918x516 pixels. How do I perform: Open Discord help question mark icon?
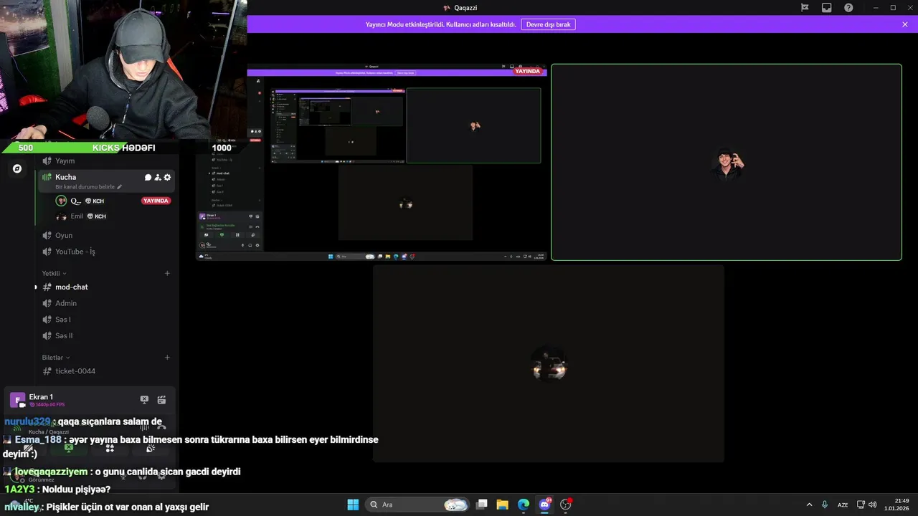(x=848, y=7)
